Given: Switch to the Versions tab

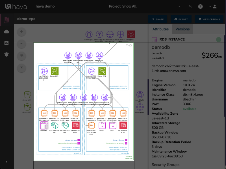Looking at the screenshot, I should tap(182, 29).
